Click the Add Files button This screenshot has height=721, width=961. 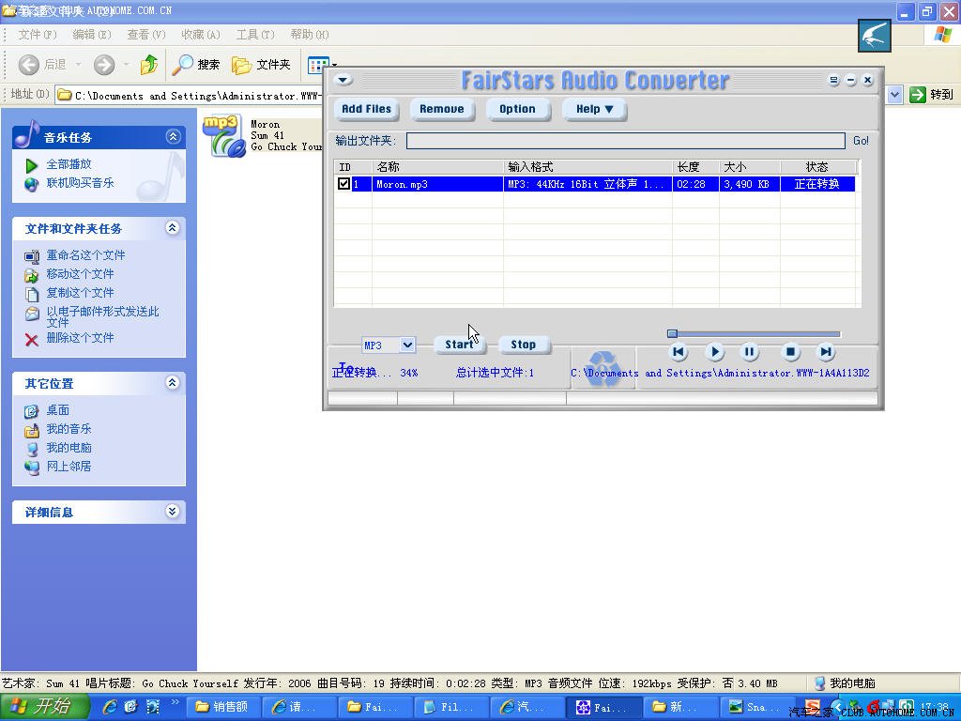(366, 109)
